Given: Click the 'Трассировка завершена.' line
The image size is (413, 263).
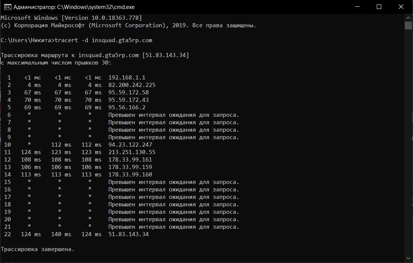Looking at the screenshot, I should 38,249.
